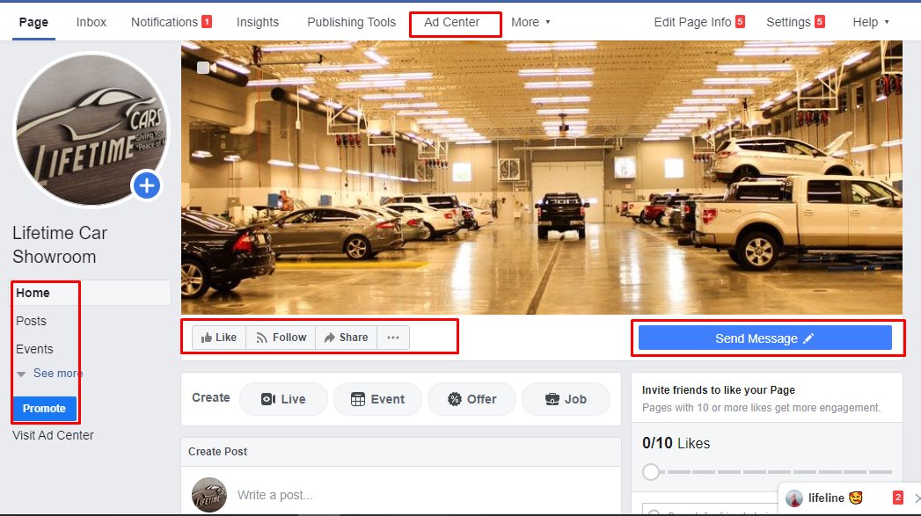Click the lifeline chat avatar icon

[x=794, y=498]
